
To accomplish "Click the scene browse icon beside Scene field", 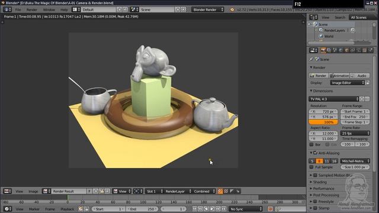I will pos(134,9).
